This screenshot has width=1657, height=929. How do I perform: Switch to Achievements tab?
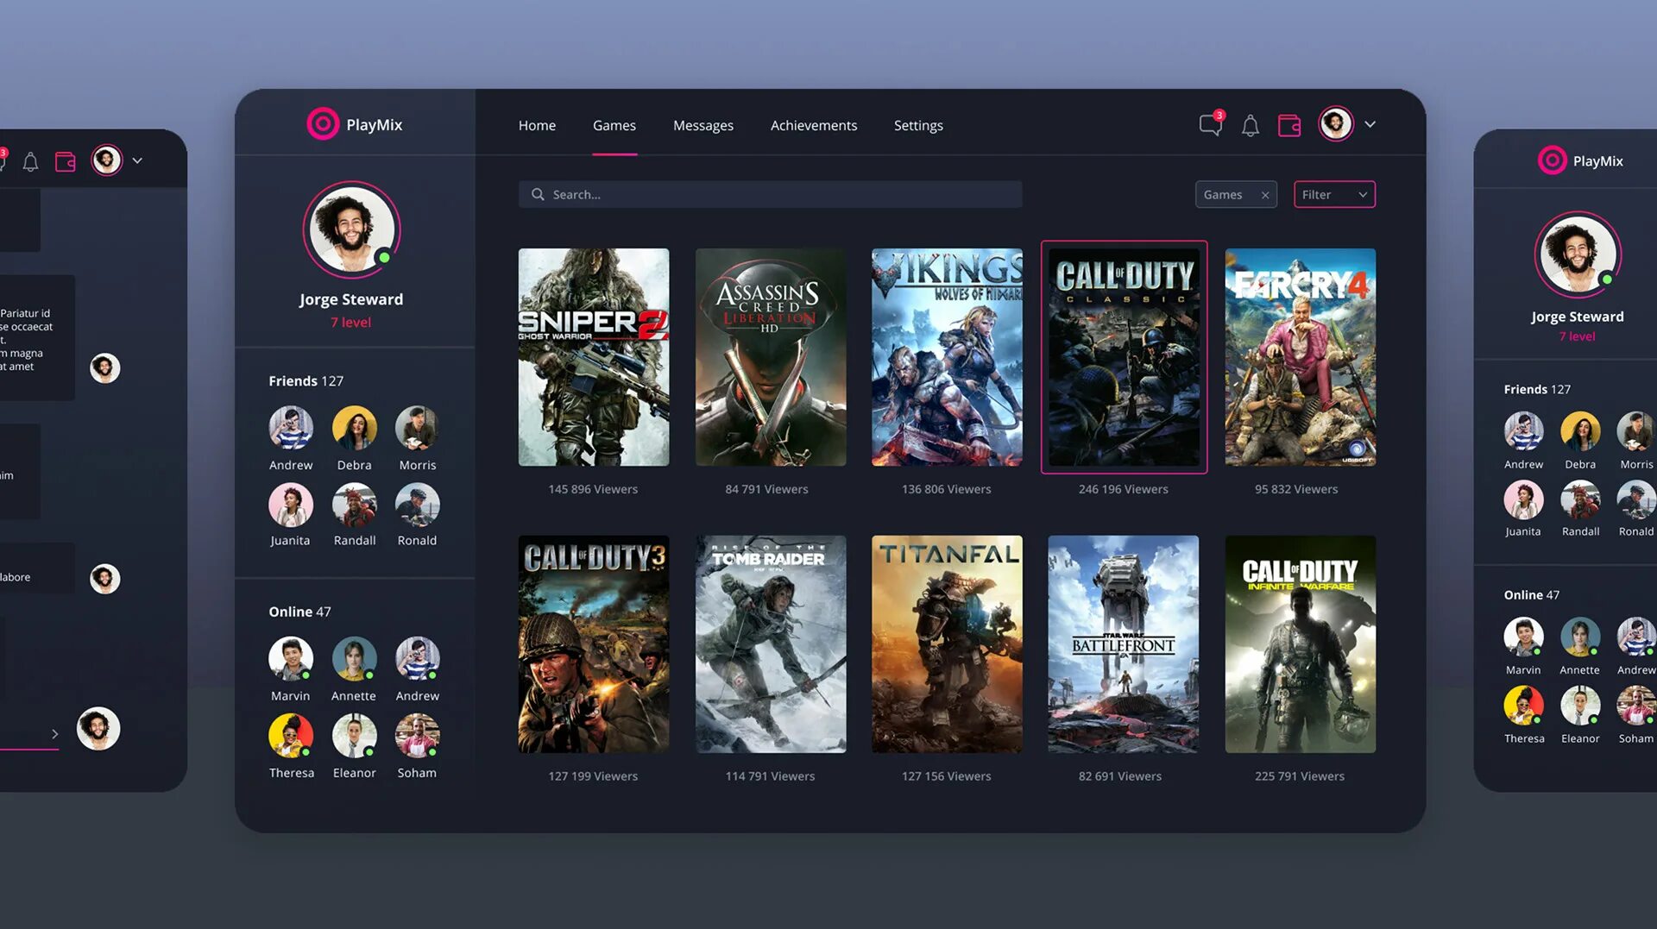[x=814, y=125]
